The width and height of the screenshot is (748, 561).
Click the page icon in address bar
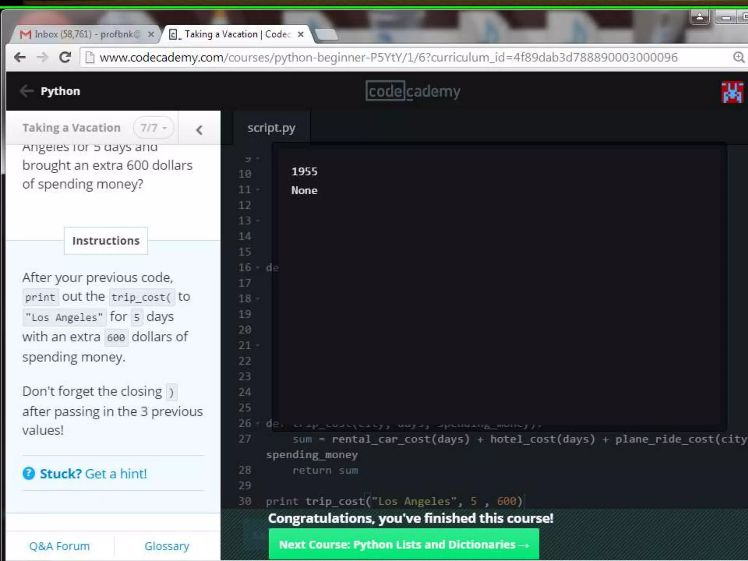coord(90,57)
